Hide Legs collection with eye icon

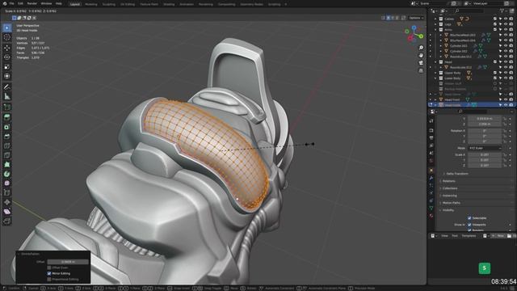(x=506, y=24)
